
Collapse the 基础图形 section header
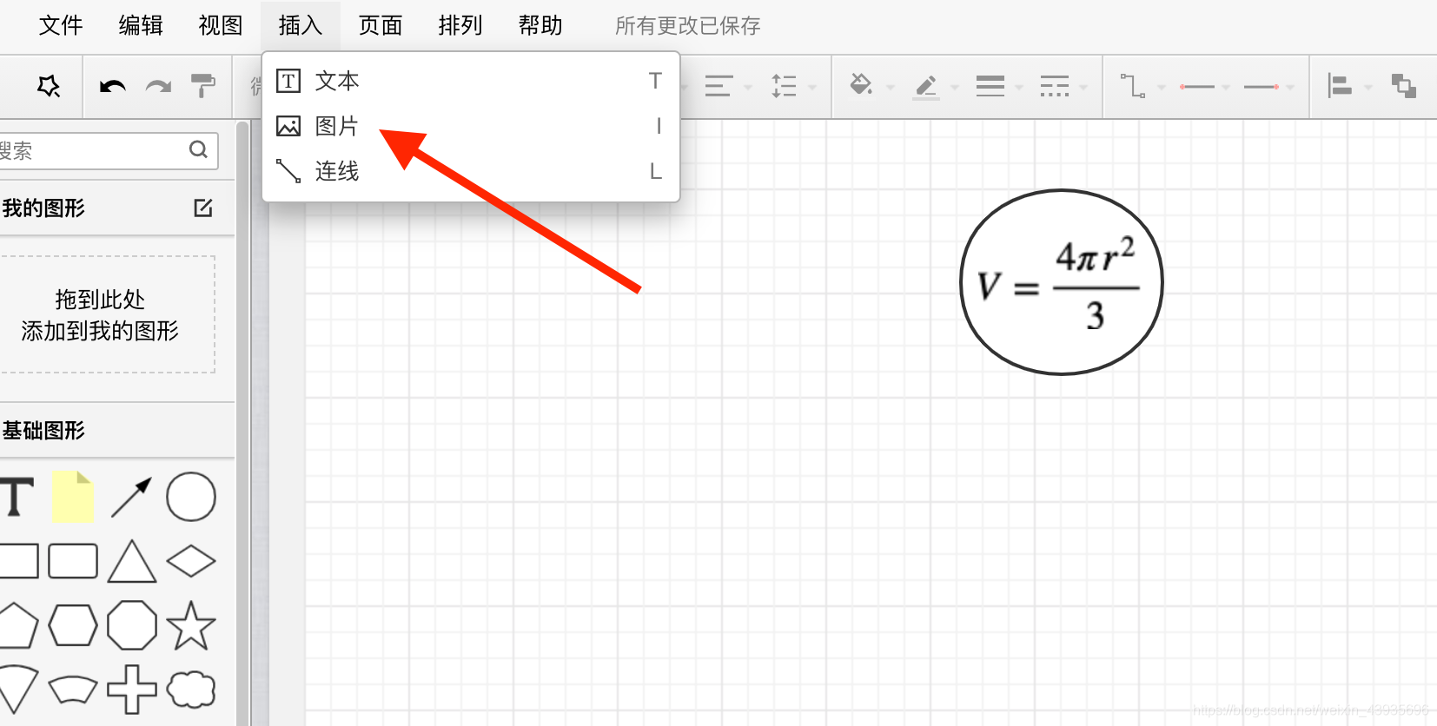[x=117, y=431]
